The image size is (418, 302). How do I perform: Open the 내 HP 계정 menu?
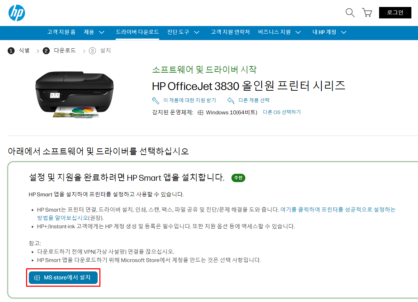pos(325,32)
